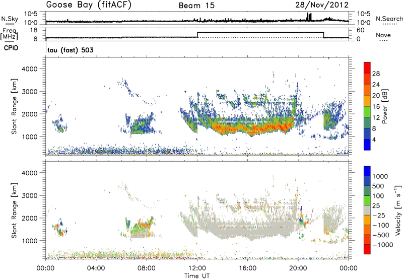Click the "N.Search" legend label
Screen dimensions: 403x279
coord(389,19)
